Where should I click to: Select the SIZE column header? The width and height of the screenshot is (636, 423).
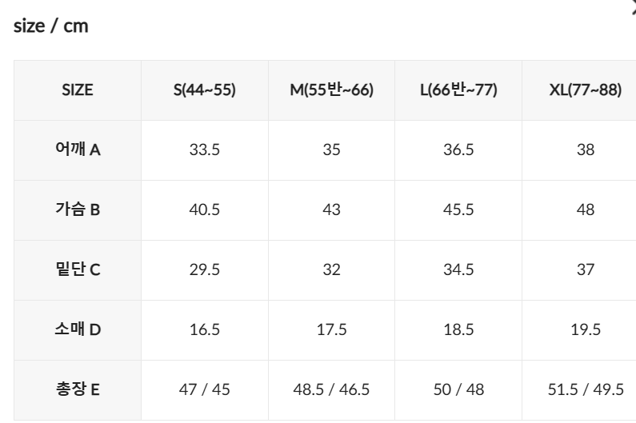click(x=78, y=90)
